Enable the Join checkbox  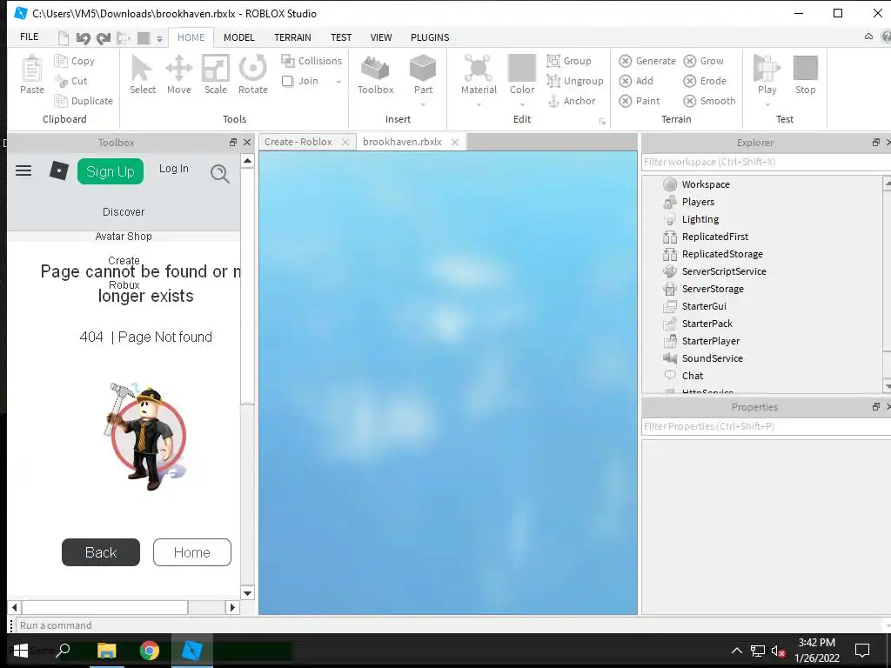click(x=287, y=81)
